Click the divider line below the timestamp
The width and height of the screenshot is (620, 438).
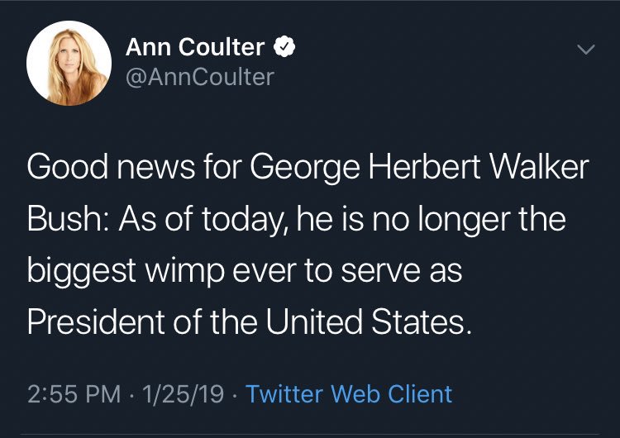point(310,435)
